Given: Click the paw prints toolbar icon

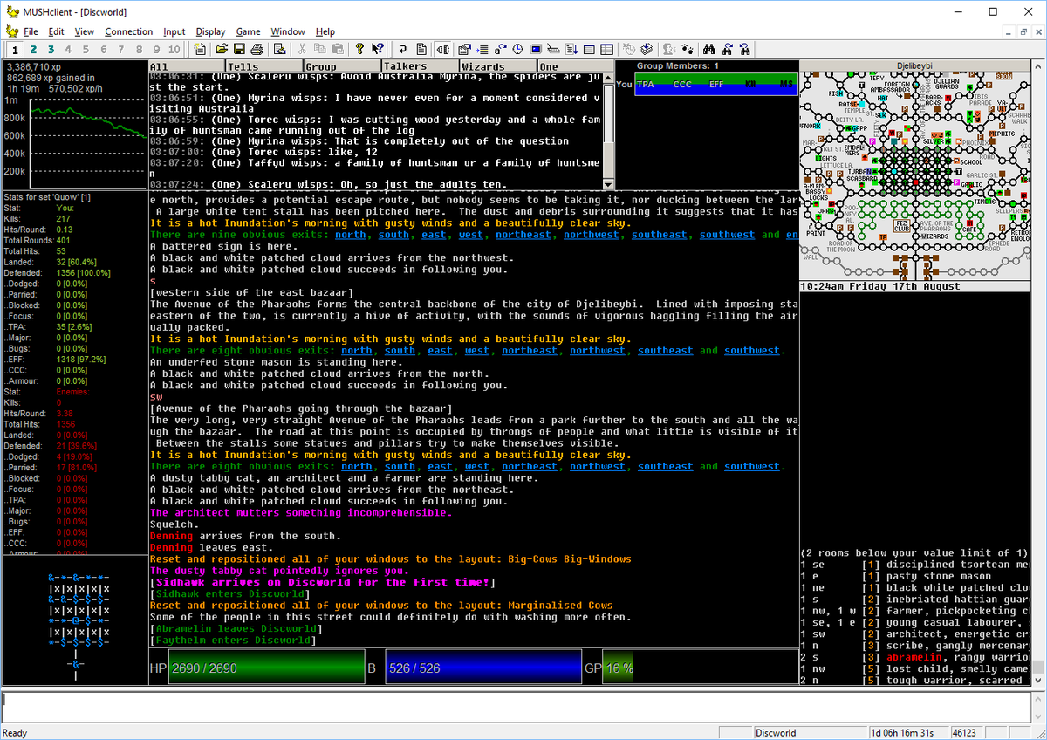Looking at the screenshot, I should coord(688,49).
